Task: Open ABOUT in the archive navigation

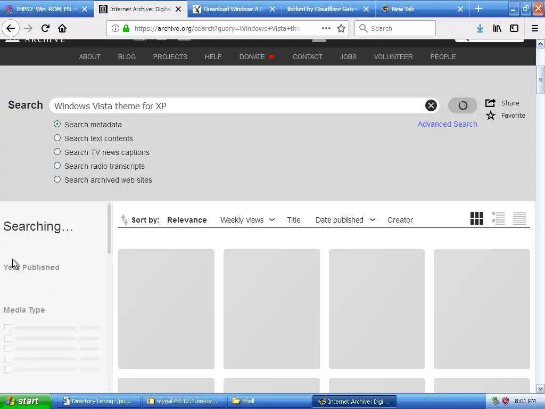Action: point(89,56)
